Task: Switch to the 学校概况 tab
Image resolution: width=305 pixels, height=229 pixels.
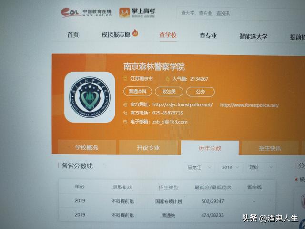Action: tap(87, 147)
